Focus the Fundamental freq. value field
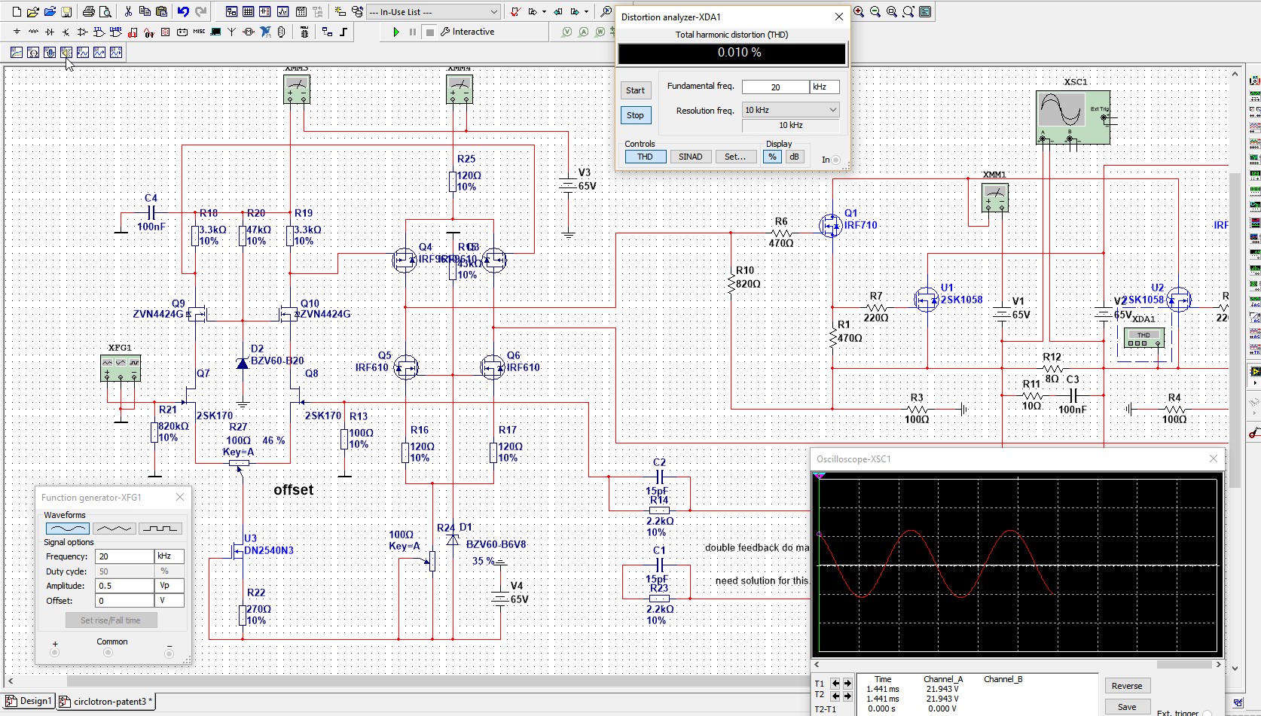The image size is (1261, 716). click(775, 87)
